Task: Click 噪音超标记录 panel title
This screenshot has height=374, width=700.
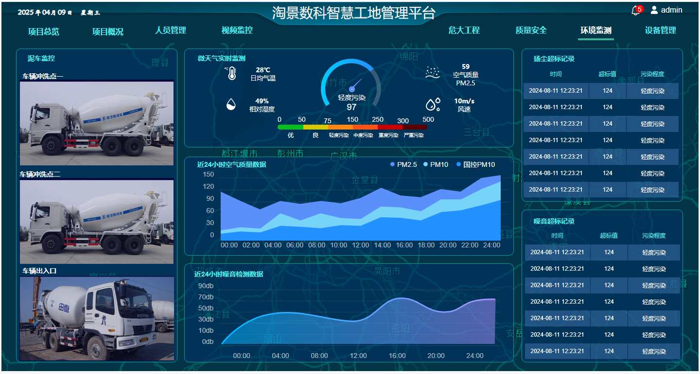Action: point(554,221)
